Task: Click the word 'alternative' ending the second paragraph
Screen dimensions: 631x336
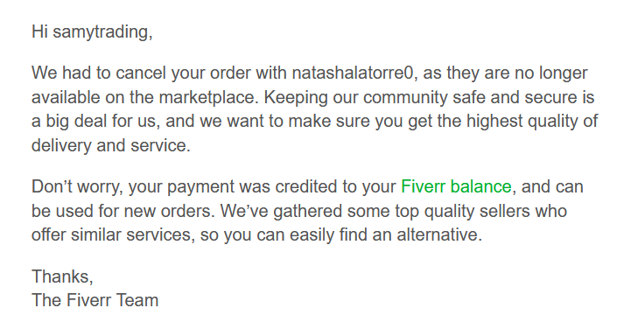Action: click(437, 234)
